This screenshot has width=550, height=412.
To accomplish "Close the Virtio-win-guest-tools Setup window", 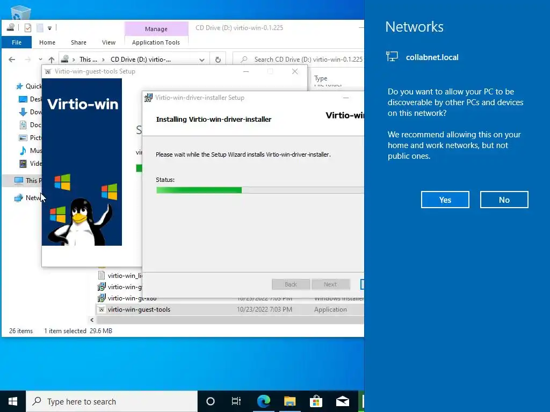I will pyautogui.click(x=295, y=71).
